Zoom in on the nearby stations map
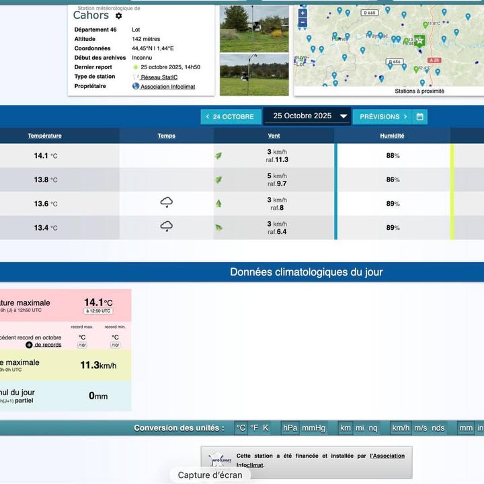 [302, 13]
